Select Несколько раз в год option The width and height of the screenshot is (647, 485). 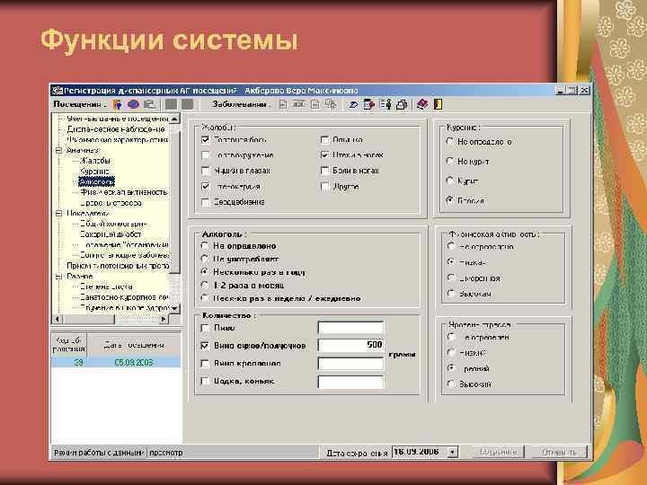click(x=205, y=272)
